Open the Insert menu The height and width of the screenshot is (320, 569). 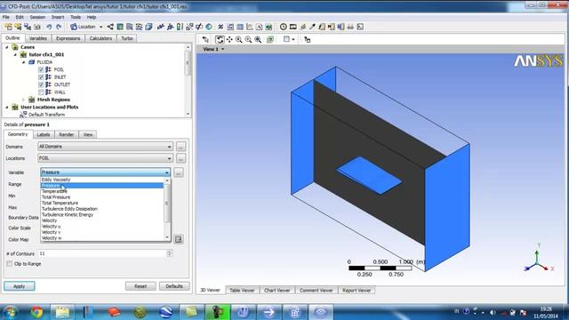tap(58, 17)
